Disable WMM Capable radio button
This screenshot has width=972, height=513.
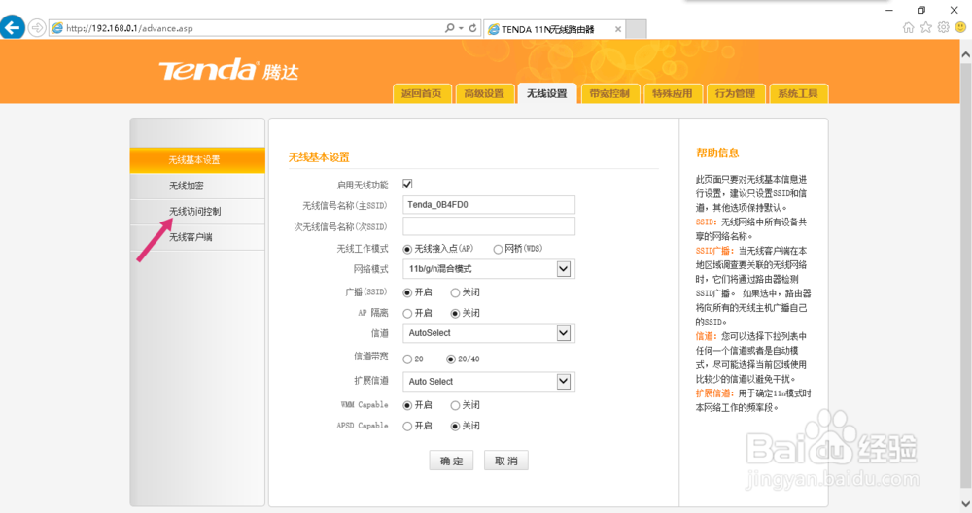coord(455,406)
